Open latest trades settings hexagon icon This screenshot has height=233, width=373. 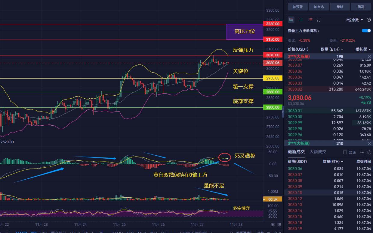(x=369, y=152)
